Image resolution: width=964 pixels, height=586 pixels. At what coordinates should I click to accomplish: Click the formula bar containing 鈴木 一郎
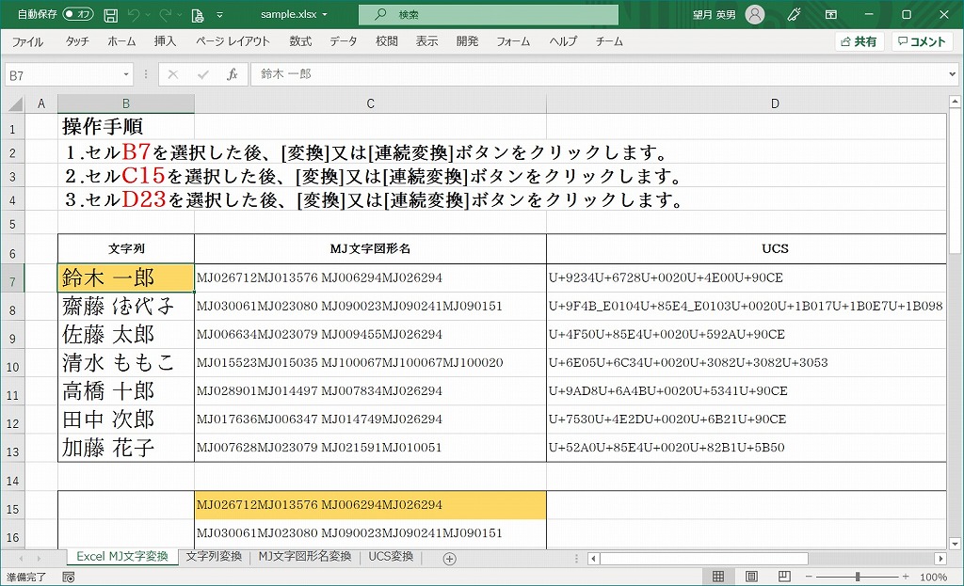coord(597,74)
